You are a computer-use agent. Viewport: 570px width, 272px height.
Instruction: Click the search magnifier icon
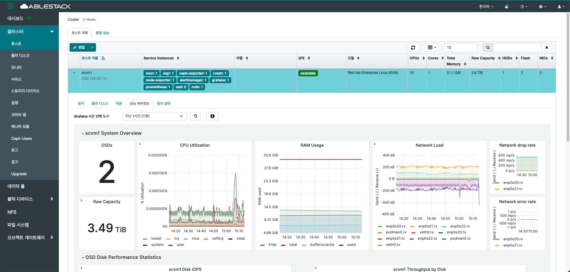(x=488, y=48)
